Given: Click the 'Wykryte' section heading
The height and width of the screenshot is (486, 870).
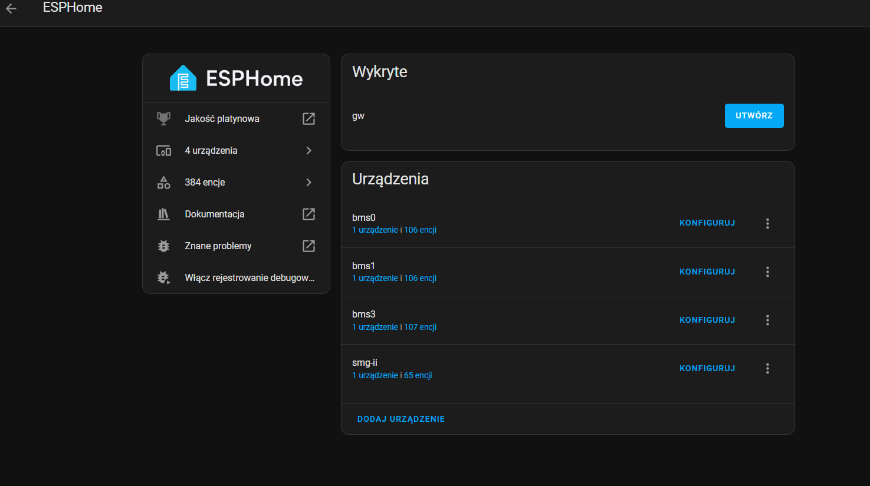Looking at the screenshot, I should pos(380,72).
